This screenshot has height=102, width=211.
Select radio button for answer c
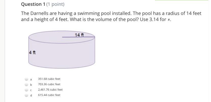27,90
